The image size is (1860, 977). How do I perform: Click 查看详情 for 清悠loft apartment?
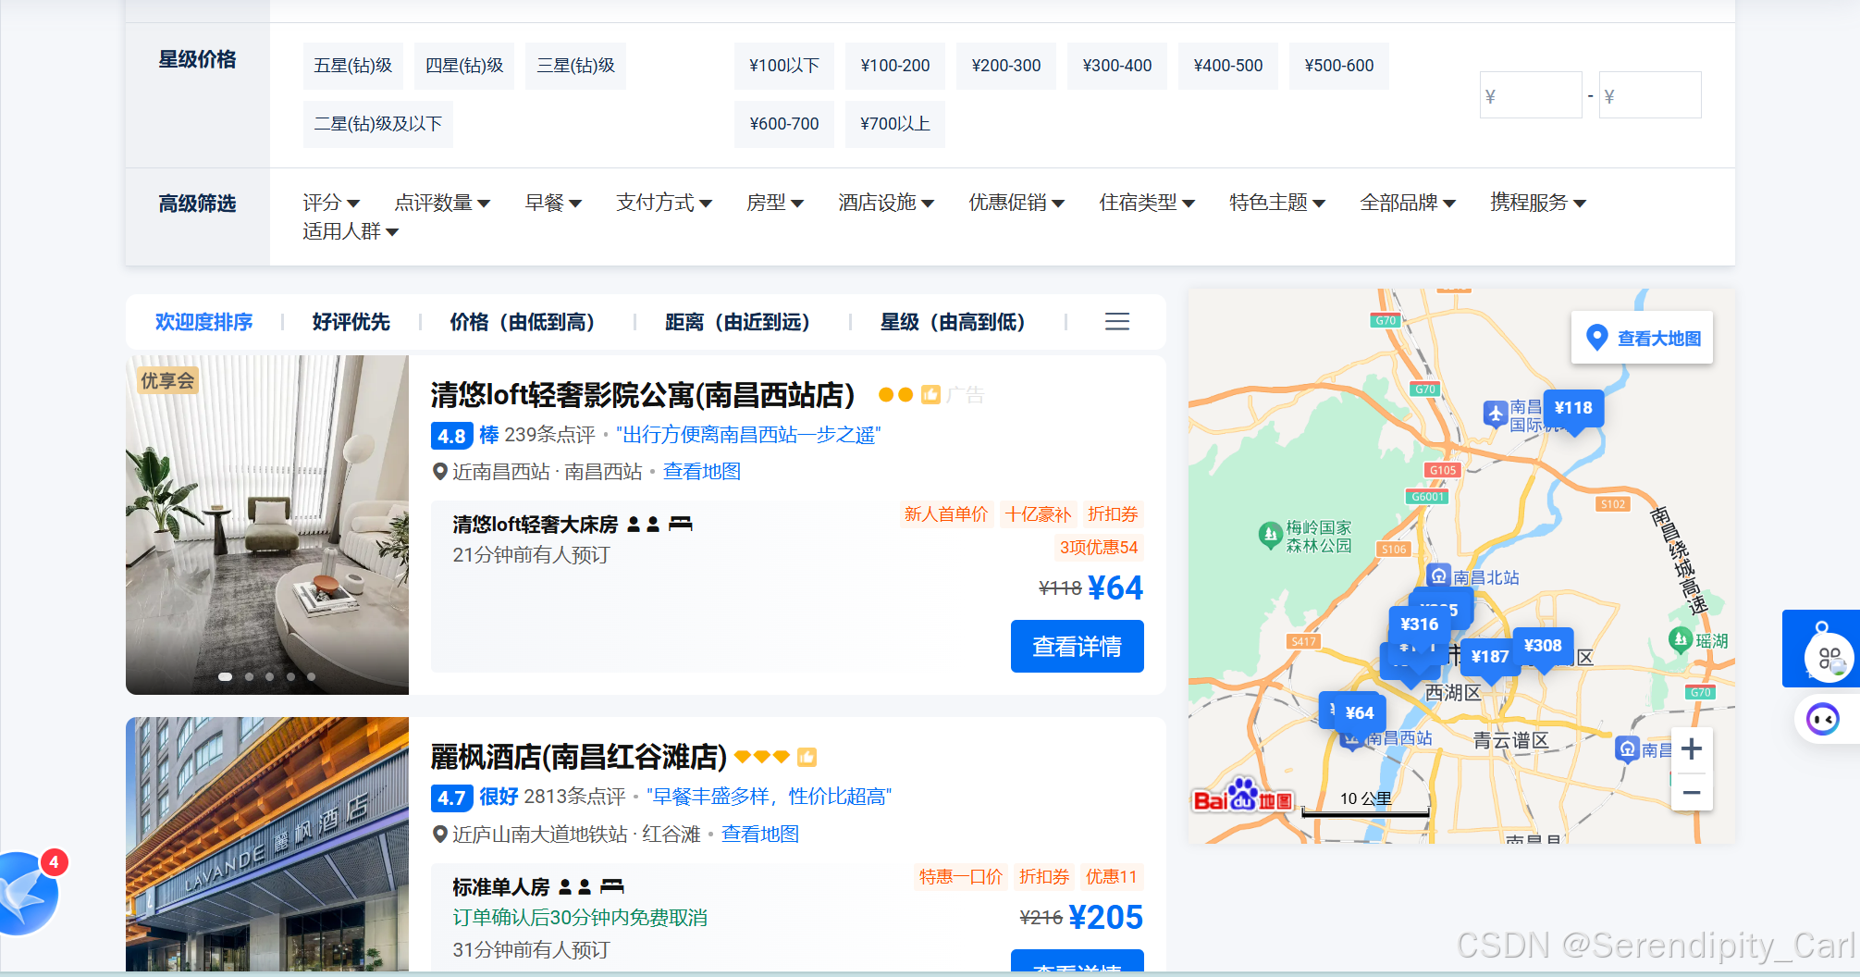1078,647
